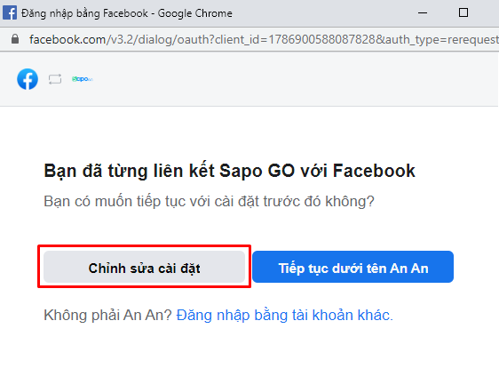The image size is (499, 385).
Task: Click window title 'Đăng nhập bằng Facebook - Google Chrome'
Action: coord(127,13)
